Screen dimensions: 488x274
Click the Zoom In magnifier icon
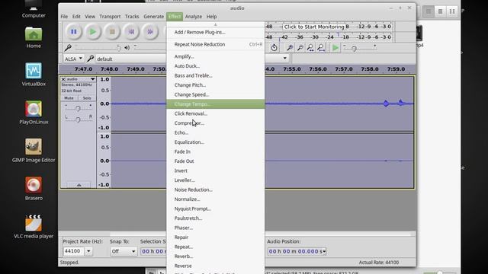click(290, 48)
